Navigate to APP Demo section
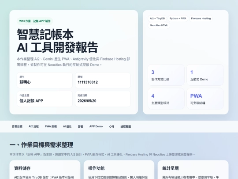The image size is (238, 179). (x=96, y=126)
